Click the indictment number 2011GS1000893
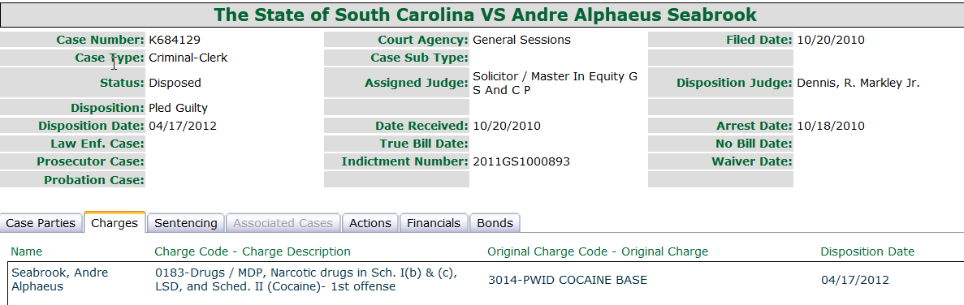 [521, 161]
